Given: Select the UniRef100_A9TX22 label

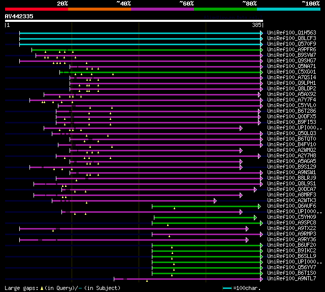Looking at the screenshot, I should point(291,229).
